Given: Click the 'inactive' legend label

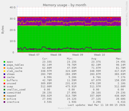Looking at the screenshot, I should pos(13,102).
